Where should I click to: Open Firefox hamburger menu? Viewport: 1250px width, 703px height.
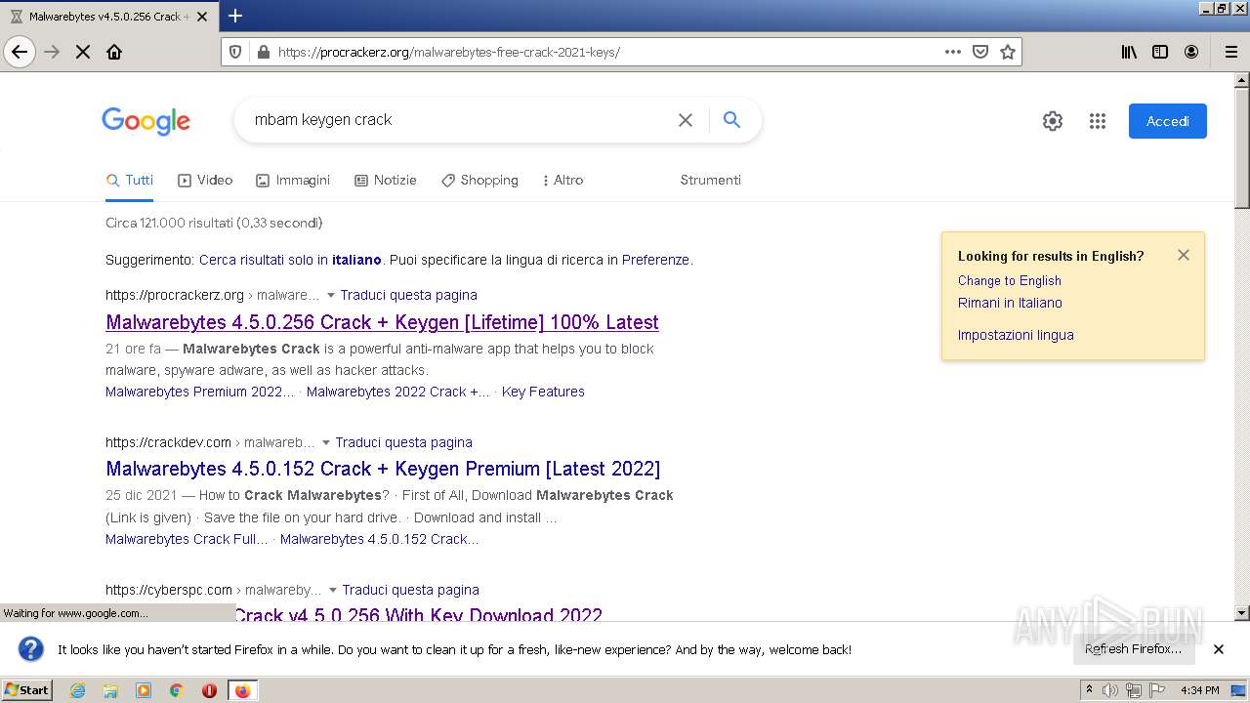tap(1231, 52)
